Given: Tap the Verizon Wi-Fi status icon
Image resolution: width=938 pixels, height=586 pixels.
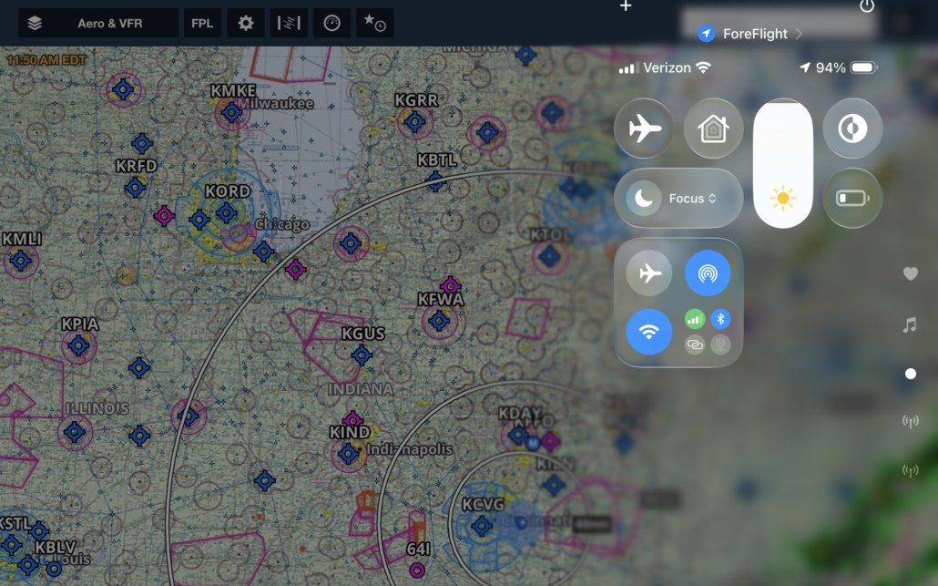Looking at the screenshot, I should 703,67.
